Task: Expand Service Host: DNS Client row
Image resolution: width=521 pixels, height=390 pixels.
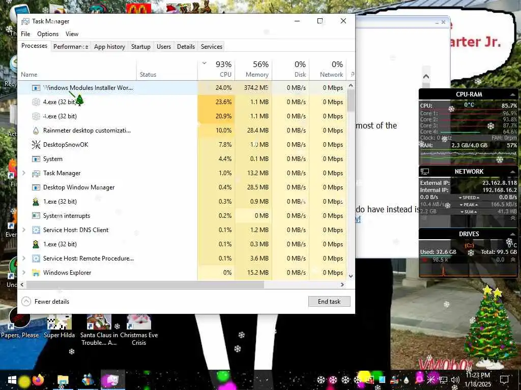Action: pos(23,230)
